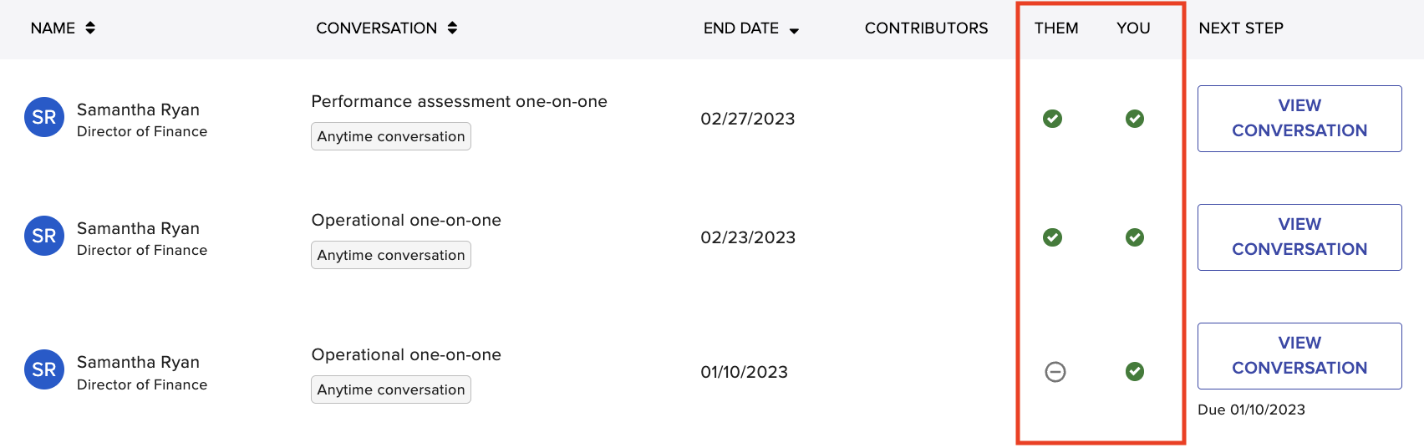The height and width of the screenshot is (448, 1424).
Task: Click Anytime conversation tag in 02/23/2023 row
Action: (x=391, y=255)
